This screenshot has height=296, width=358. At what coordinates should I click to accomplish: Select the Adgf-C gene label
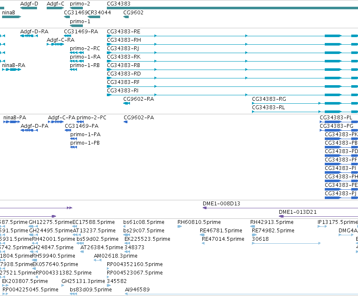pos(56,4)
